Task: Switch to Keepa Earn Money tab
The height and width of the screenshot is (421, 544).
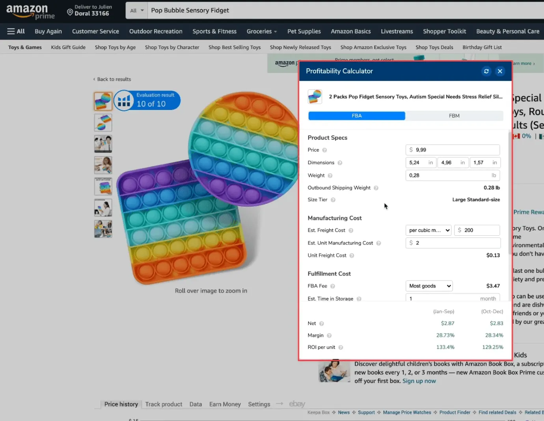Action: (225, 404)
